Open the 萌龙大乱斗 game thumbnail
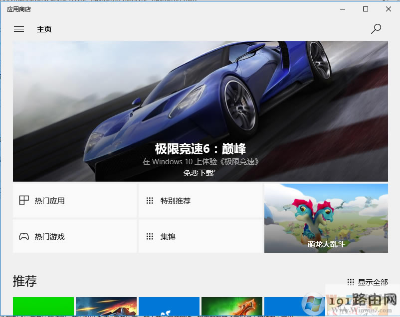The width and height of the screenshot is (400, 317). pos(326,218)
